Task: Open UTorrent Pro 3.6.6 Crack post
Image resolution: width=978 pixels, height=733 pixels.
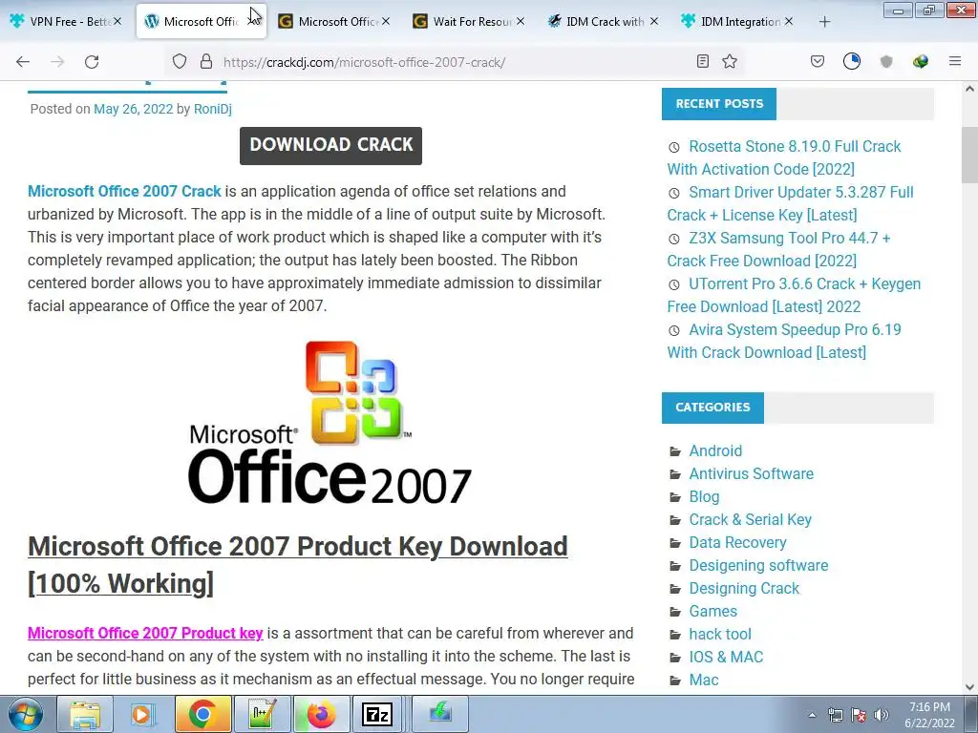Action: click(794, 295)
